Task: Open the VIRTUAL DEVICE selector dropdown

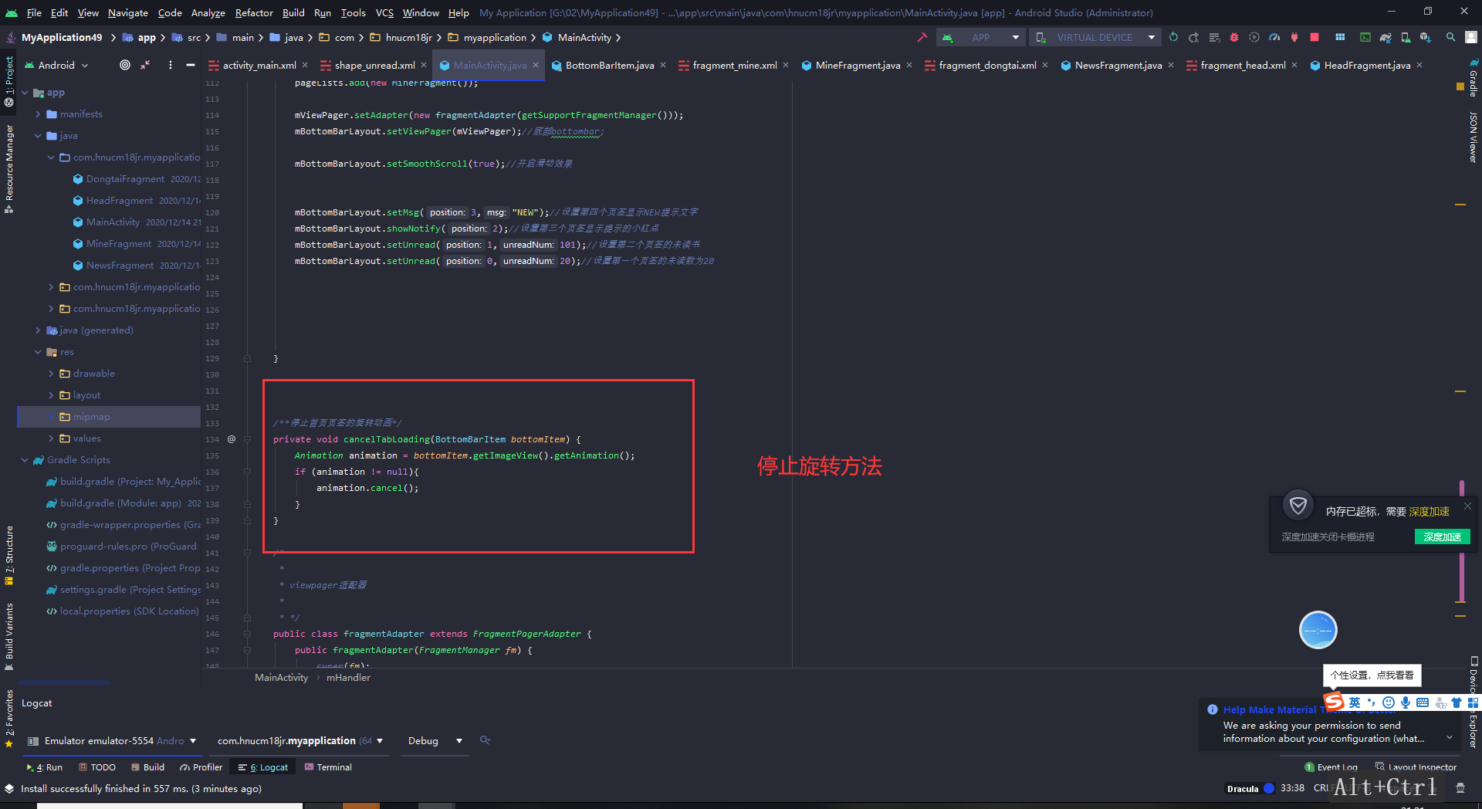Action: tap(1096, 37)
